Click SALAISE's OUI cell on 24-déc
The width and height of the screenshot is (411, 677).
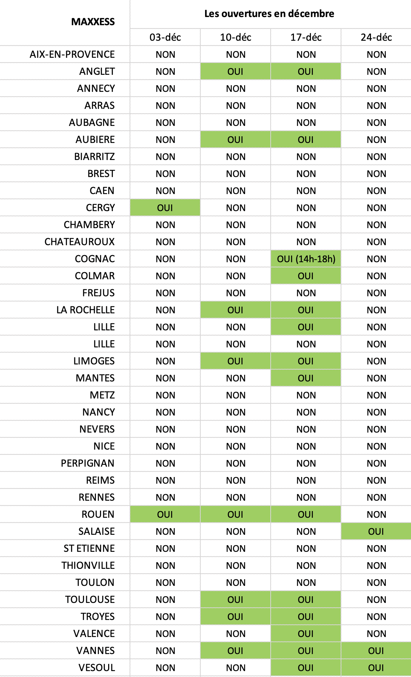376,531
